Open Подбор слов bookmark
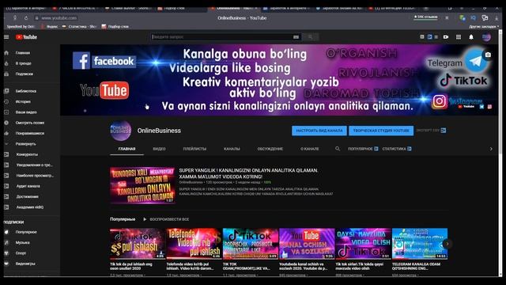 [x=115, y=27]
